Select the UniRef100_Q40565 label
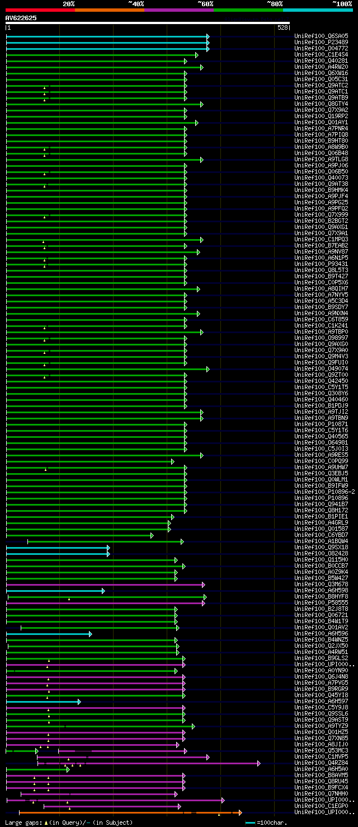This screenshot has width=358, height=827. tap(321, 437)
